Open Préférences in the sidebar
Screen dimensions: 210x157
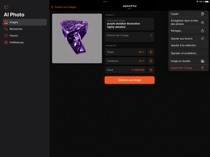tap(25, 42)
